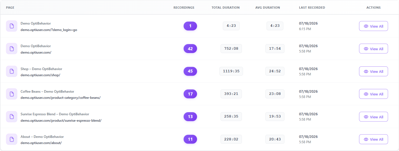Viewport: 399px width, 151px height.
Task: Select the Shop page file icon
Action: [11, 71]
